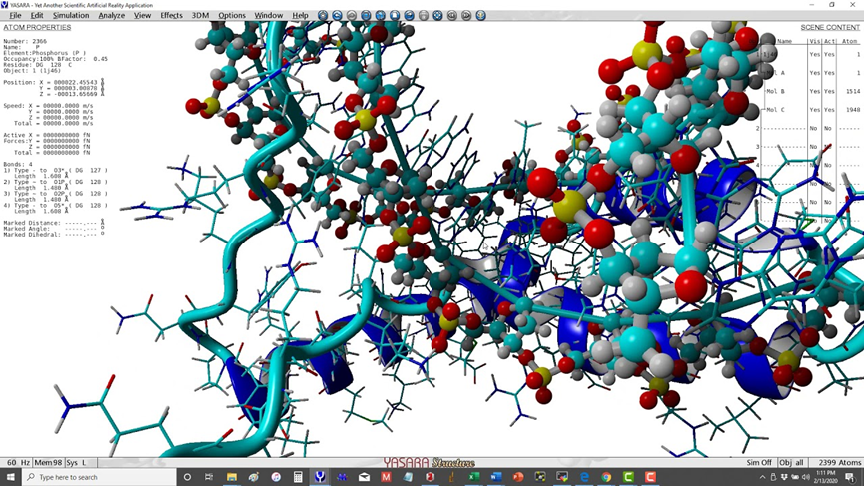The width and height of the screenshot is (864, 486).
Task: Click atom count 1948 for Mol C
Action: coord(852,110)
